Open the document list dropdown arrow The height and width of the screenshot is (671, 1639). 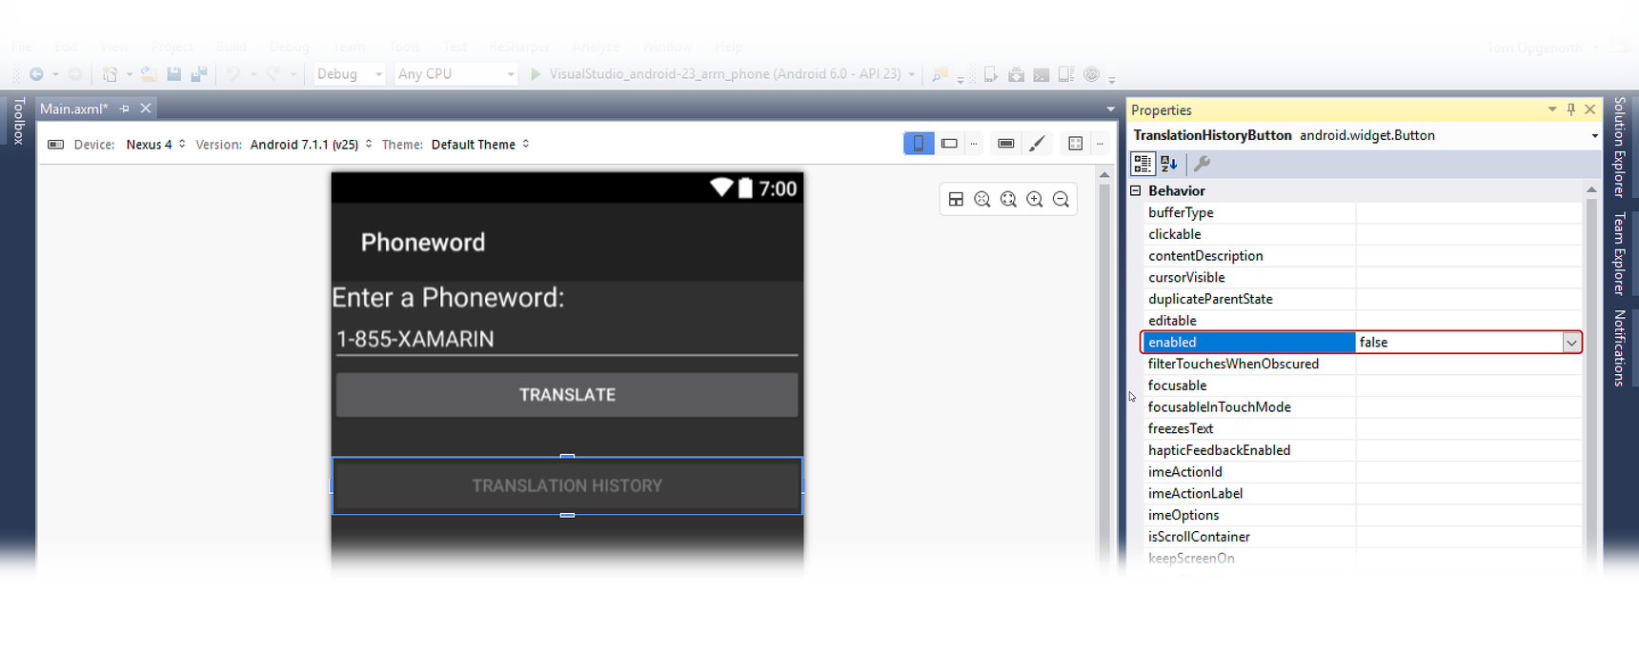[1110, 109]
